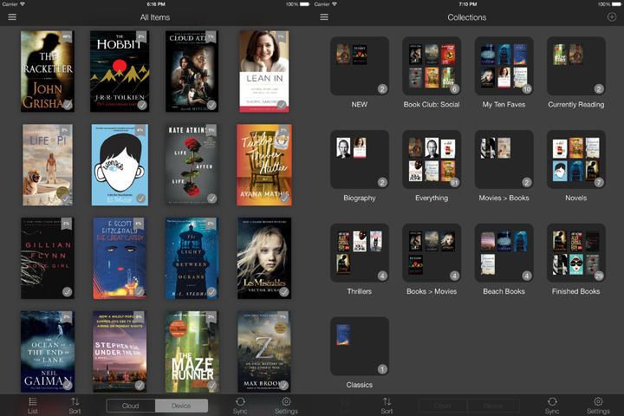Open Settings gear in left panel
Image resolution: width=624 pixels, height=416 pixels.
pyautogui.click(x=286, y=405)
